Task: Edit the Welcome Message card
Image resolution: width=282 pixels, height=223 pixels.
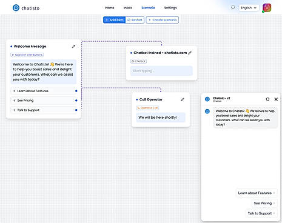Action: pos(73,46)
